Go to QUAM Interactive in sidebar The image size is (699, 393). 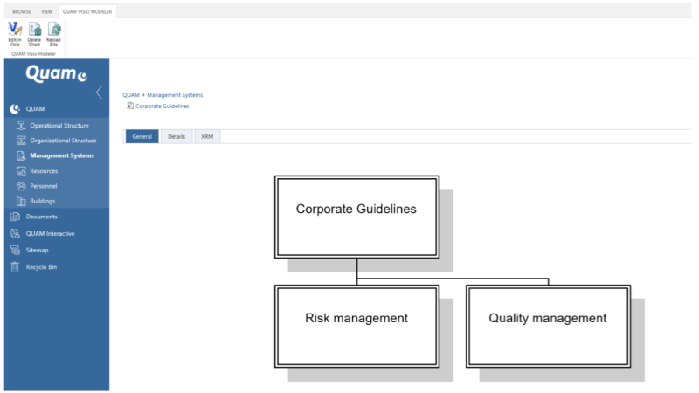click(x=50, y=233)
